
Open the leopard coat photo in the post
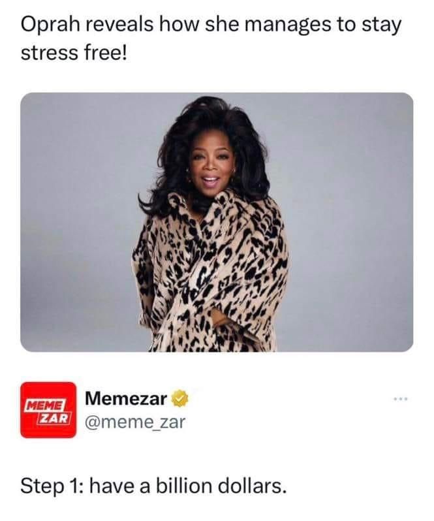217,222
